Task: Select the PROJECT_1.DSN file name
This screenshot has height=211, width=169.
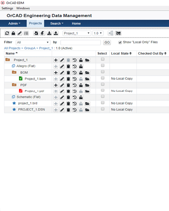Action: coord(32,109)
